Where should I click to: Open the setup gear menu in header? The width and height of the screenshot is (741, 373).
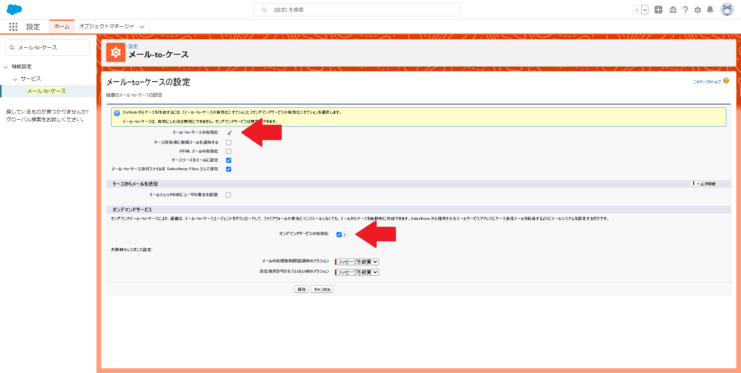tap(698, 10)
